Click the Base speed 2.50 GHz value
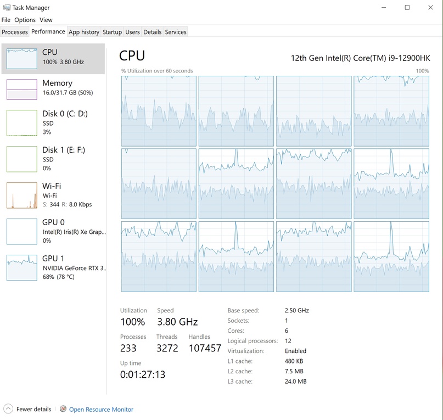The image size is (443, 420). point(296,310)
